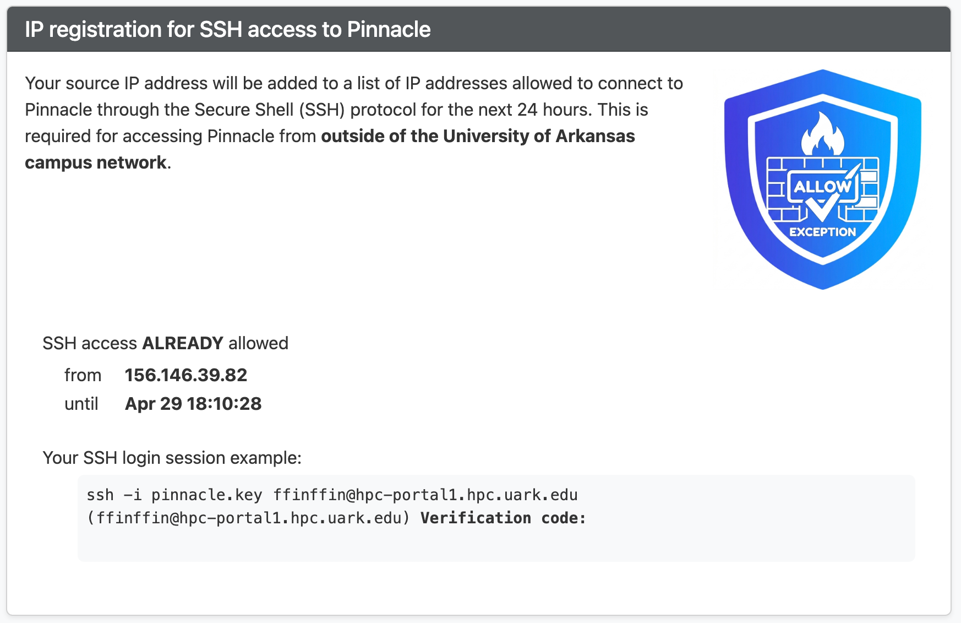Click 'pinnacle.key' in the code block
Viewport: 961px width, 623px height.
click(206, 495)
